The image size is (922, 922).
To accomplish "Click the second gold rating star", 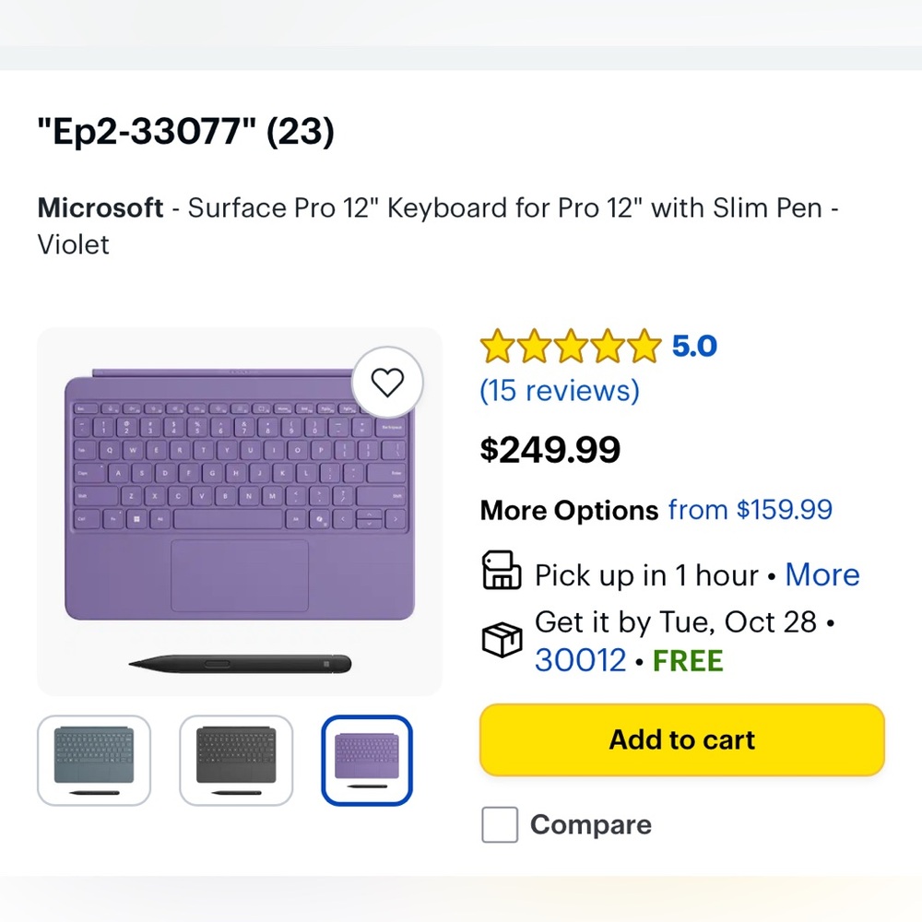I will coord(535,345).
